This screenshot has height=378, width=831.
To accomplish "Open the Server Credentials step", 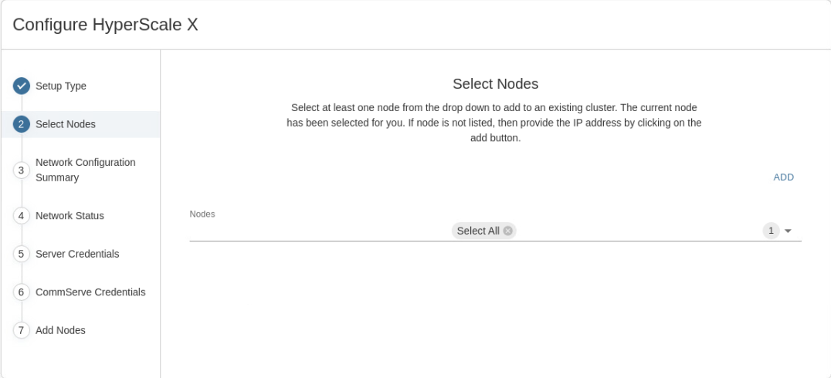I will click(x=77, y=254).
